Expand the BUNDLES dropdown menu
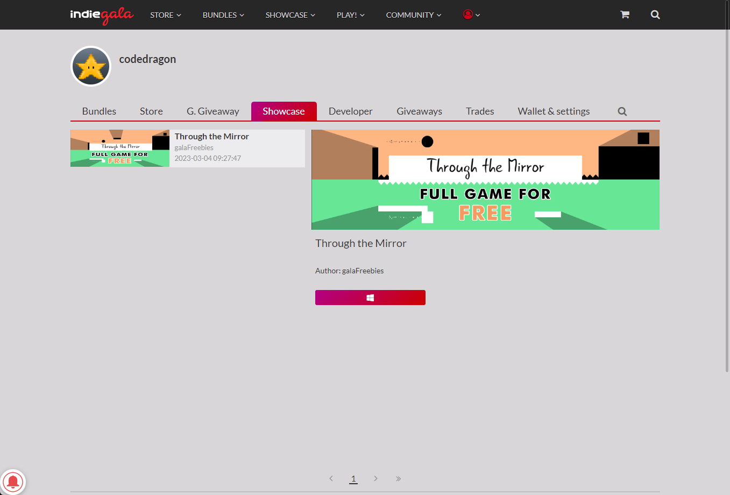 coord(223,15)
